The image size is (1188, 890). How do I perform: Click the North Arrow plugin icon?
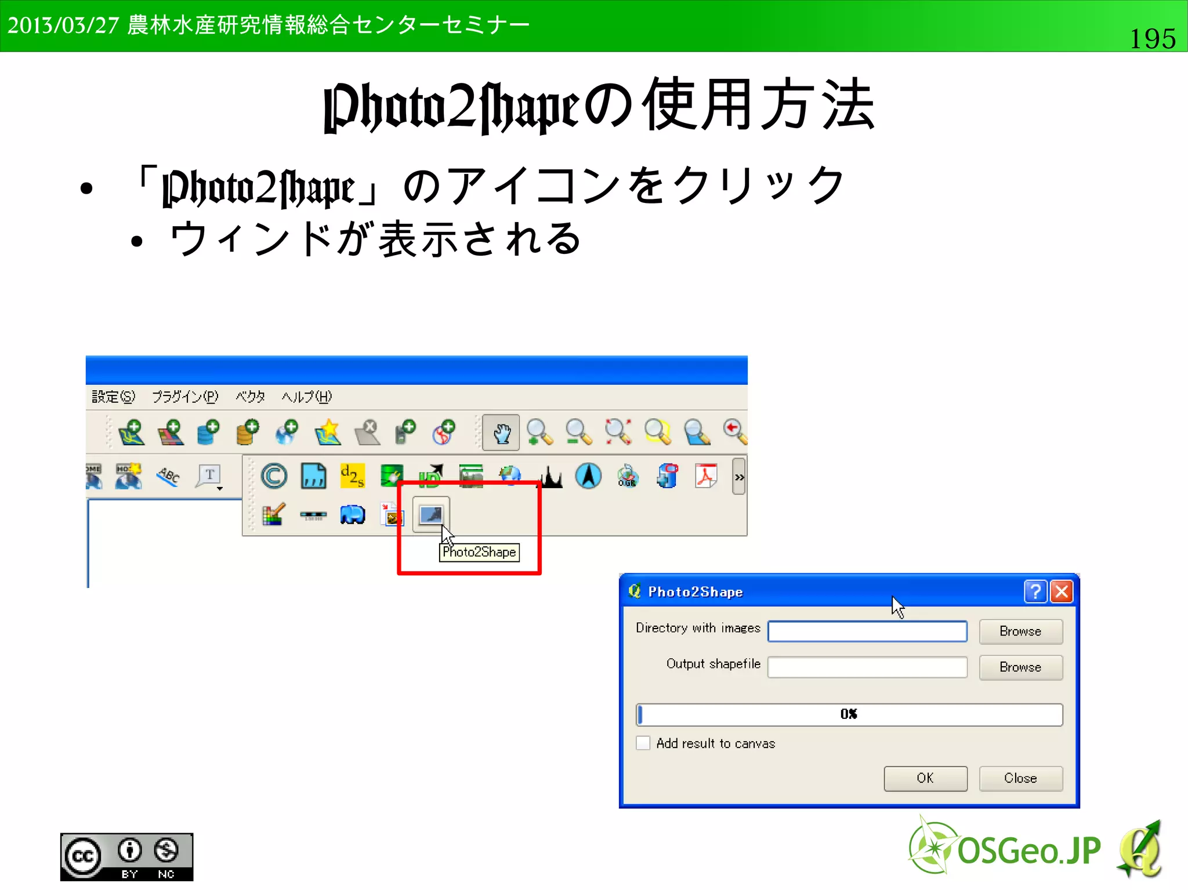coord(589,476)
